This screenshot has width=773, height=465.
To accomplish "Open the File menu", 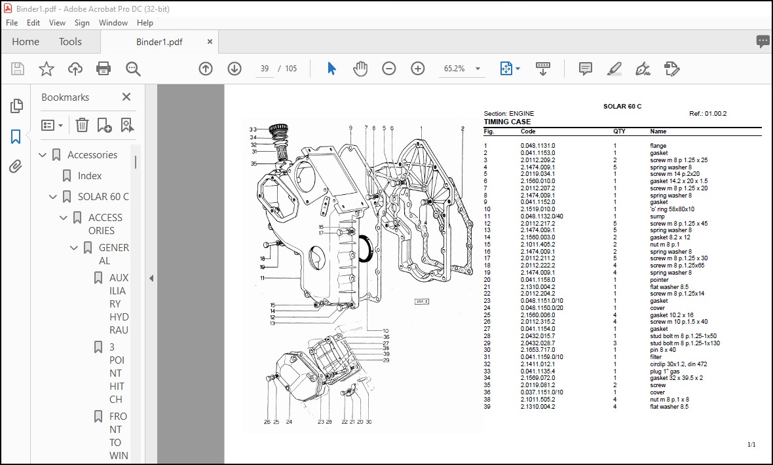I will (12, 23).
